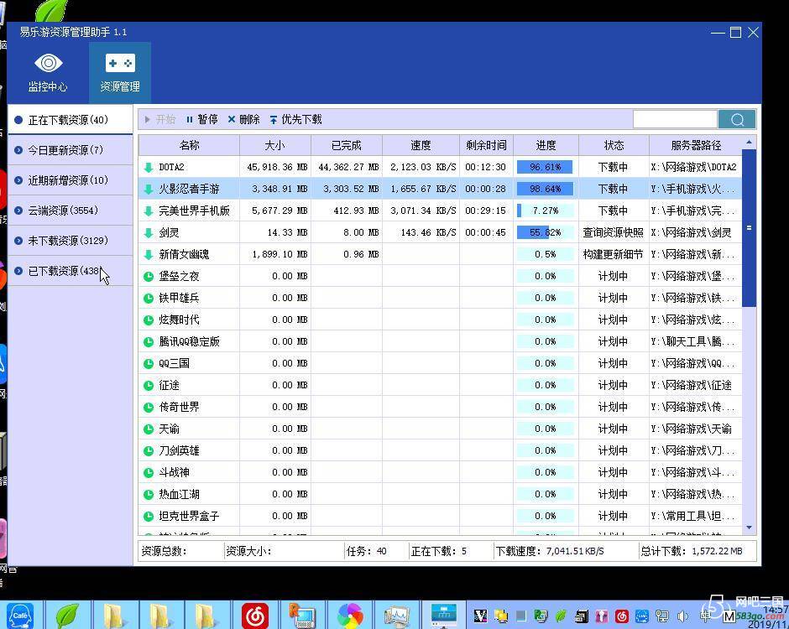This screenshot has height=629, width=789.
Task: Click the DOTA2 96.61% progress bar
Action: pos(545,167)
